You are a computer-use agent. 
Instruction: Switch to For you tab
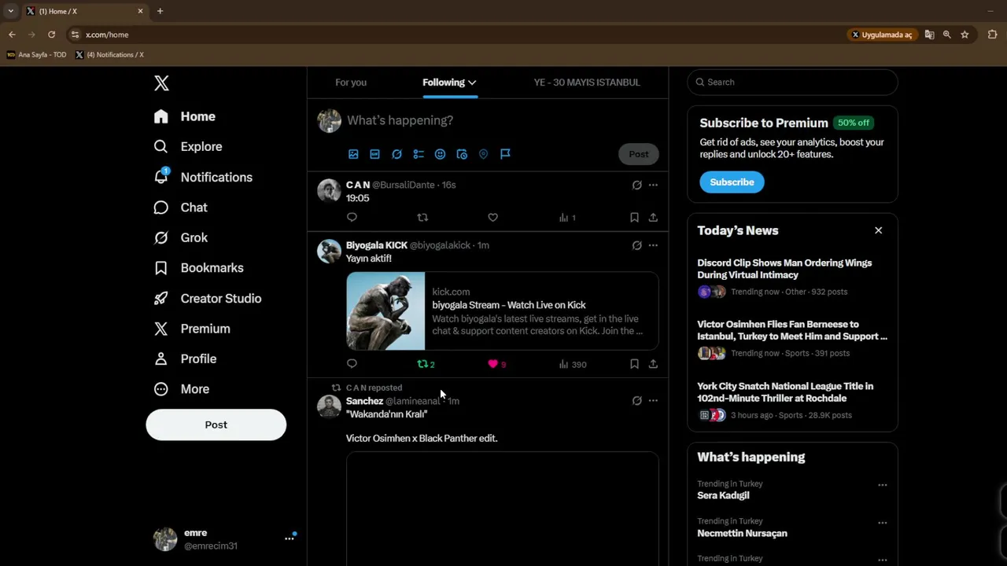(x=351, y=83)
